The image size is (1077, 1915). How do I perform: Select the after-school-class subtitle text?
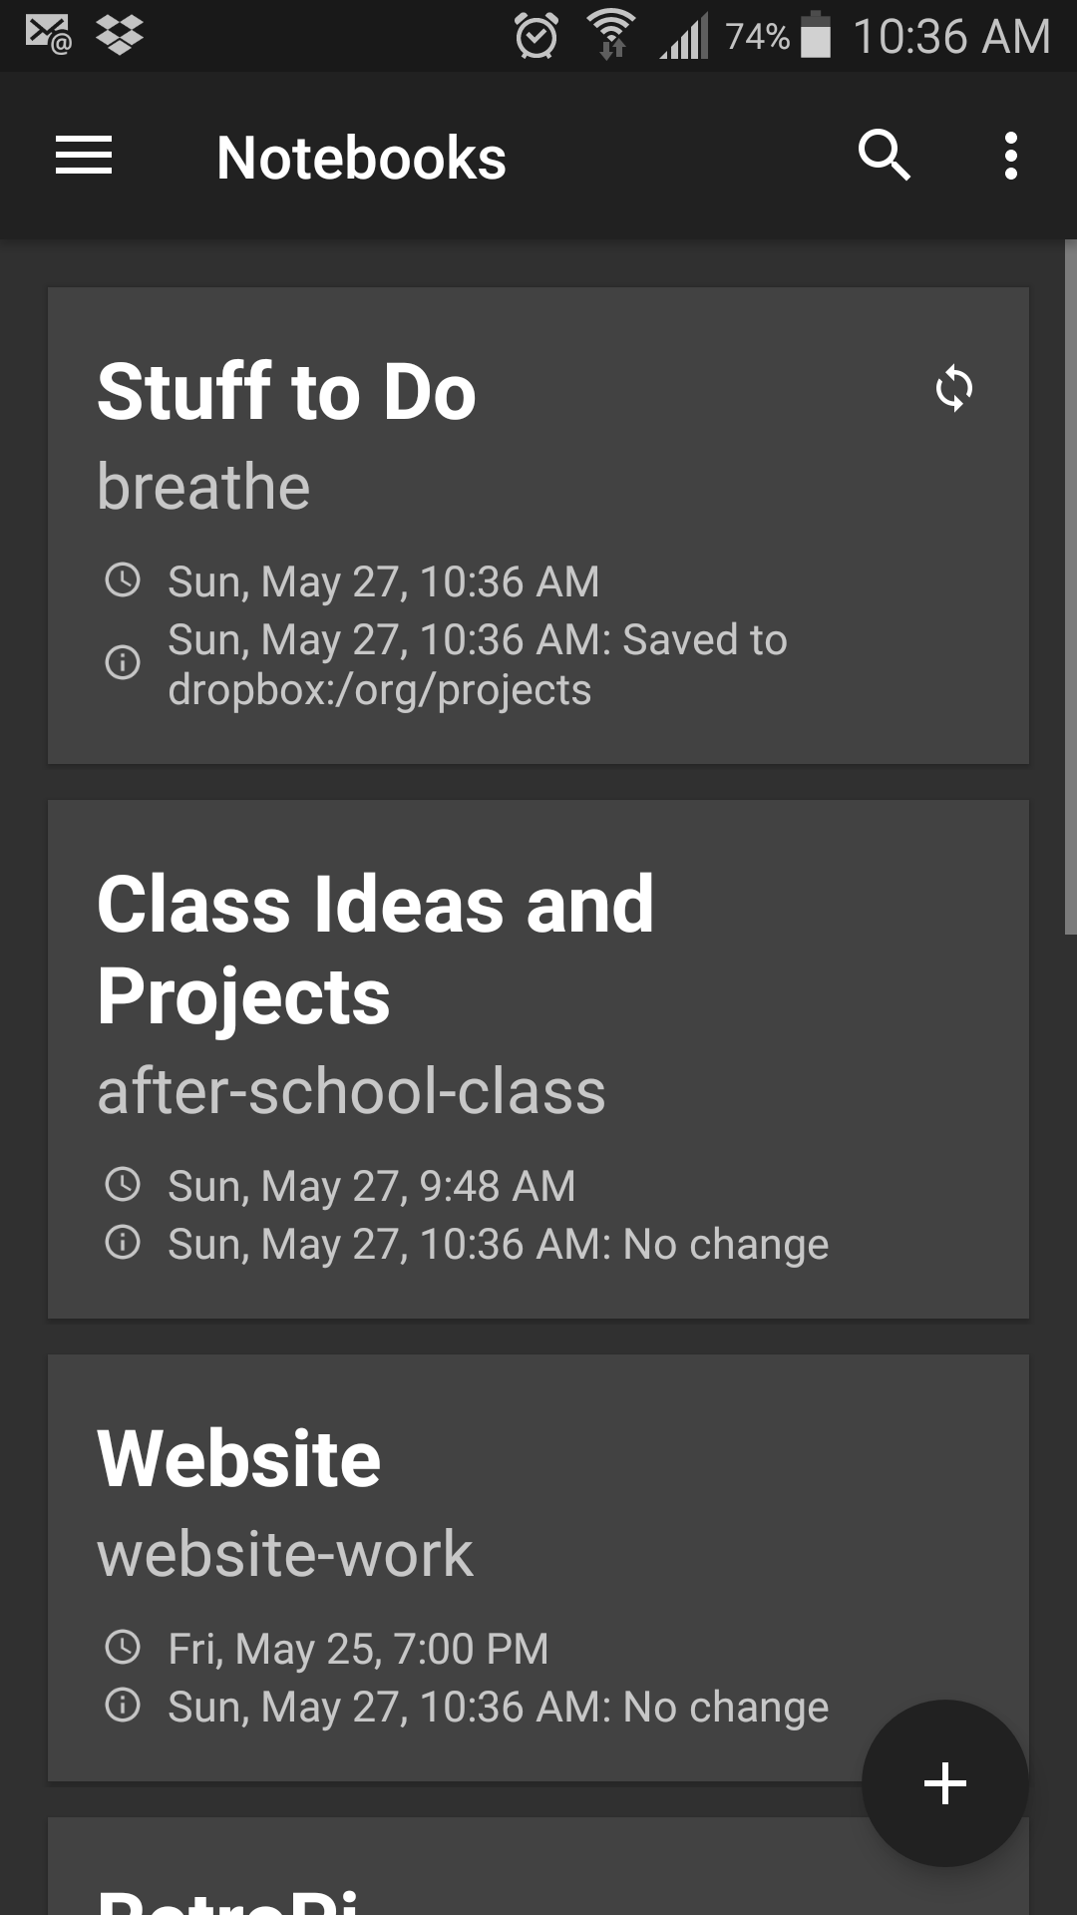[351, 1091]
